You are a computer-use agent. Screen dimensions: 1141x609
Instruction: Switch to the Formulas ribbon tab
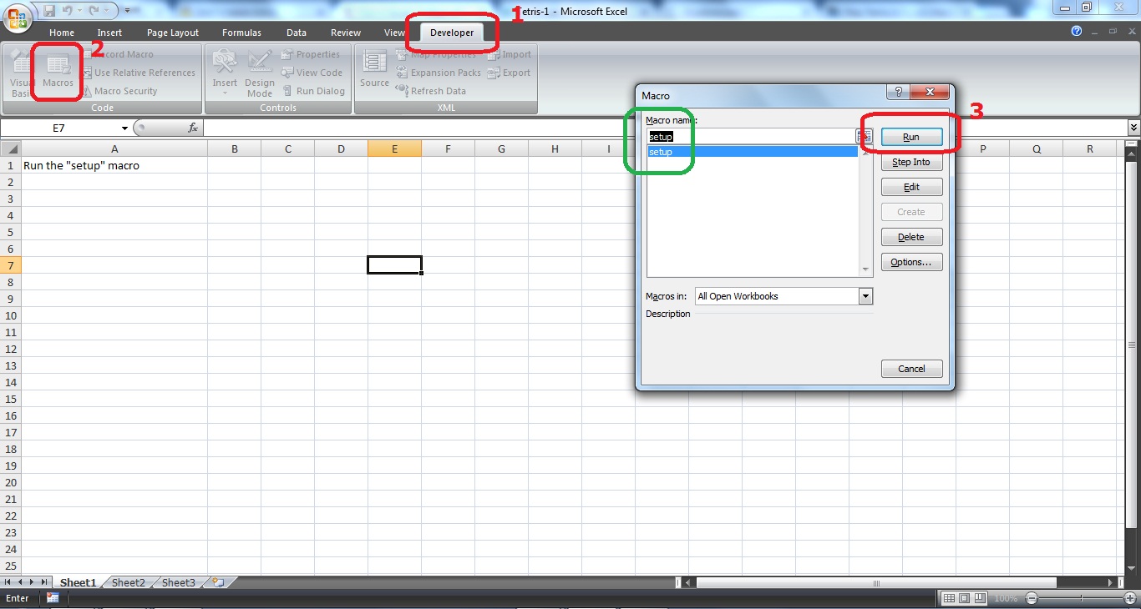coord(241,33)
